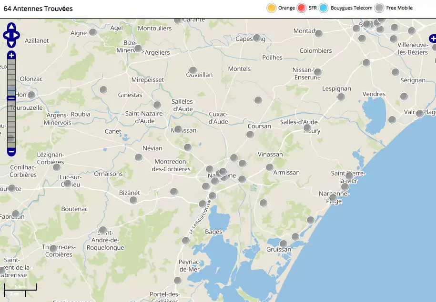Click the antenna marker near Vinassan
436x302 pixels.
[270, 167]
